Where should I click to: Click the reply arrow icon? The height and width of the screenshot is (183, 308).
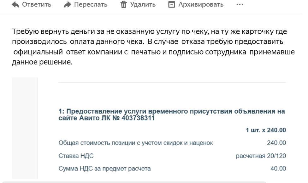15,5
